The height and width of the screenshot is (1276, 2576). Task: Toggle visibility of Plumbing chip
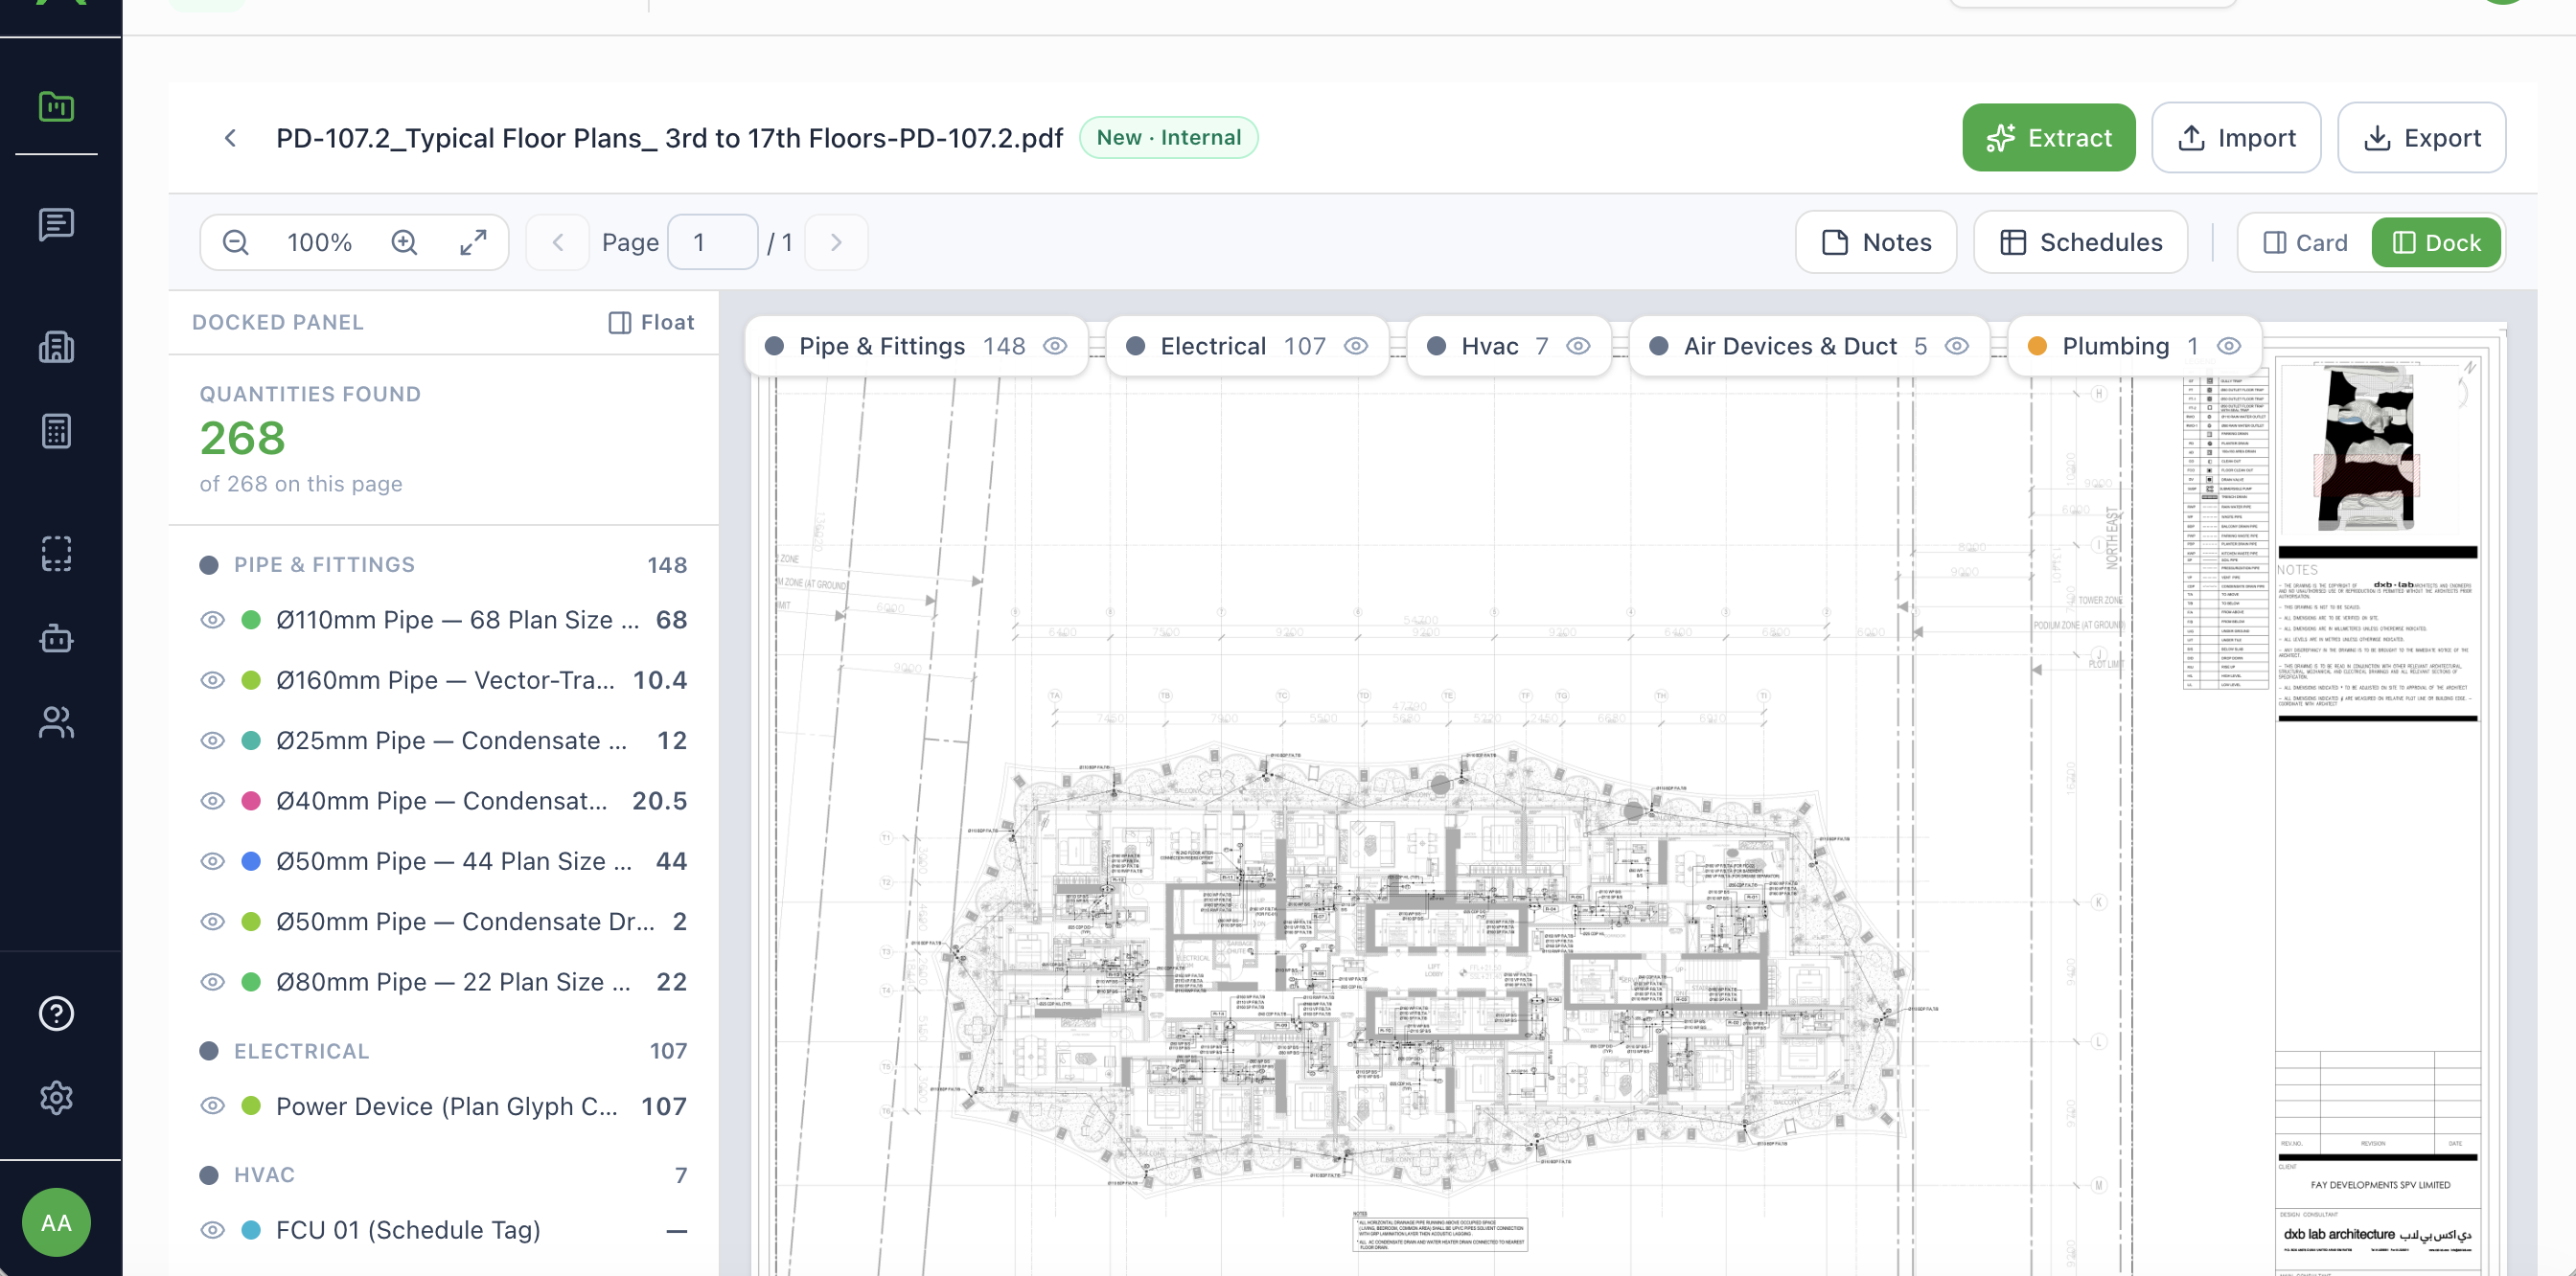tap(2229, 346)
